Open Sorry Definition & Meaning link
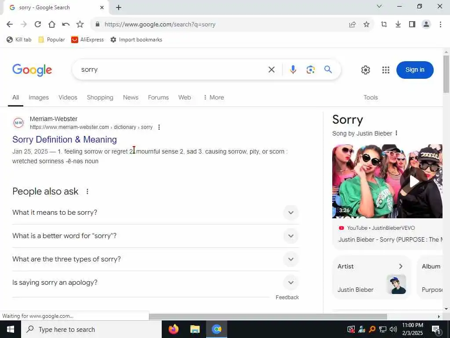450x338 pixels. (65, 140)
